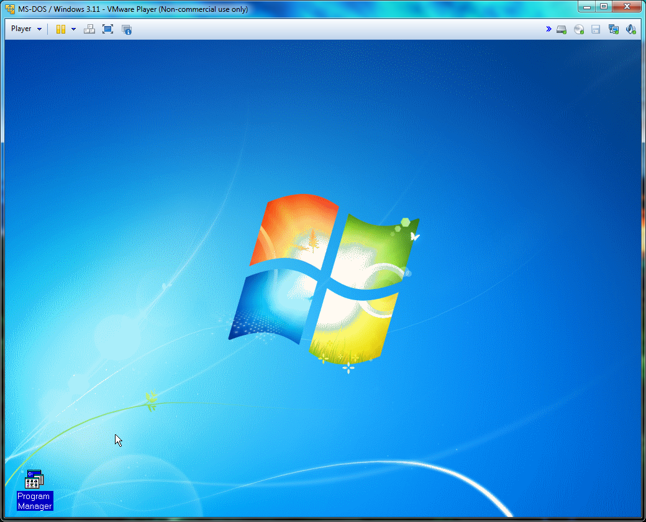Click the Program Manager text label
This screenshot has width=646, height=522.
pyautogui.click(x=35, y=501)
